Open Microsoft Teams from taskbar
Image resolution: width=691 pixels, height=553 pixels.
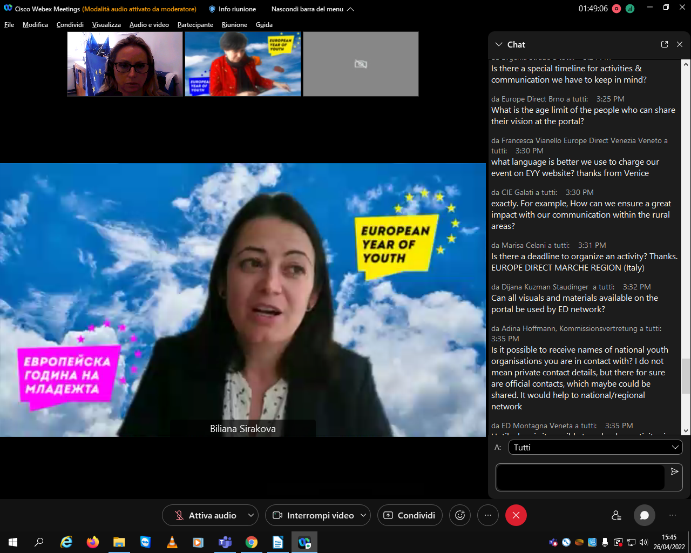225,542
